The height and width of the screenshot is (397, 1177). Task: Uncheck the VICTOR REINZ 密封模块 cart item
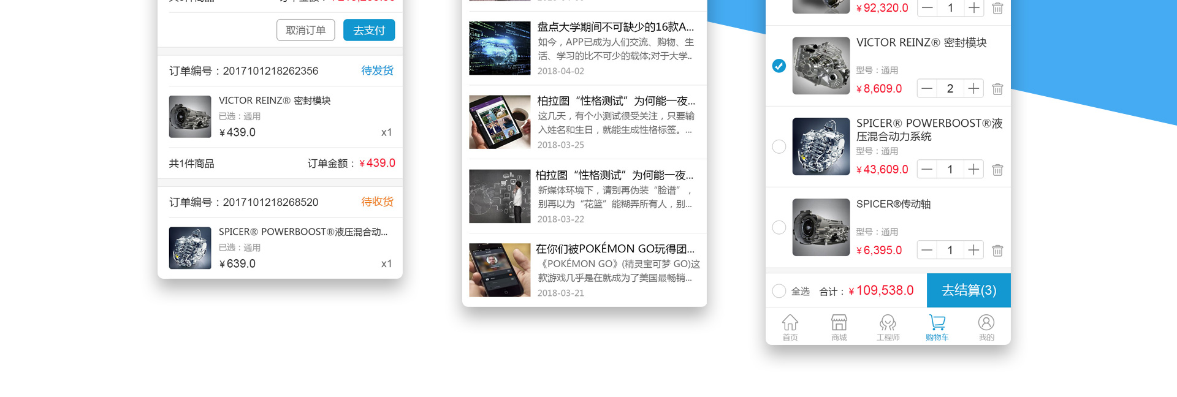tap(779, 66)
